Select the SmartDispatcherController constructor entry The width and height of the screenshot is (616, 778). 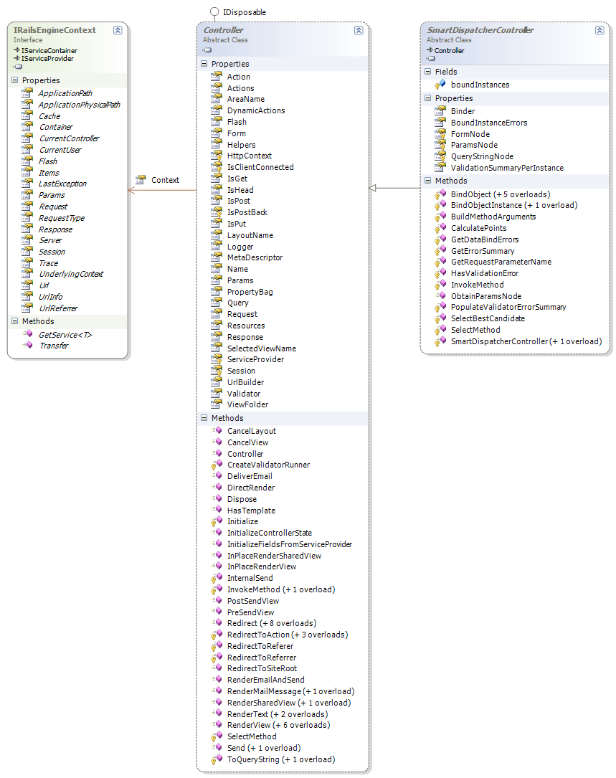(x=526, y=341)
